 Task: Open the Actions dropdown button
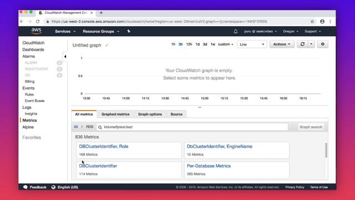click(x=282, y=44)
